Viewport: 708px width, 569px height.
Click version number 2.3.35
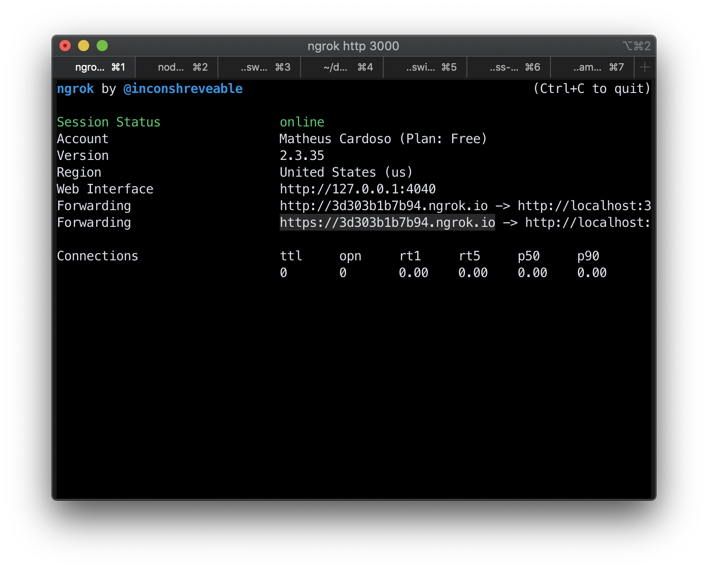tap(302, 156)
